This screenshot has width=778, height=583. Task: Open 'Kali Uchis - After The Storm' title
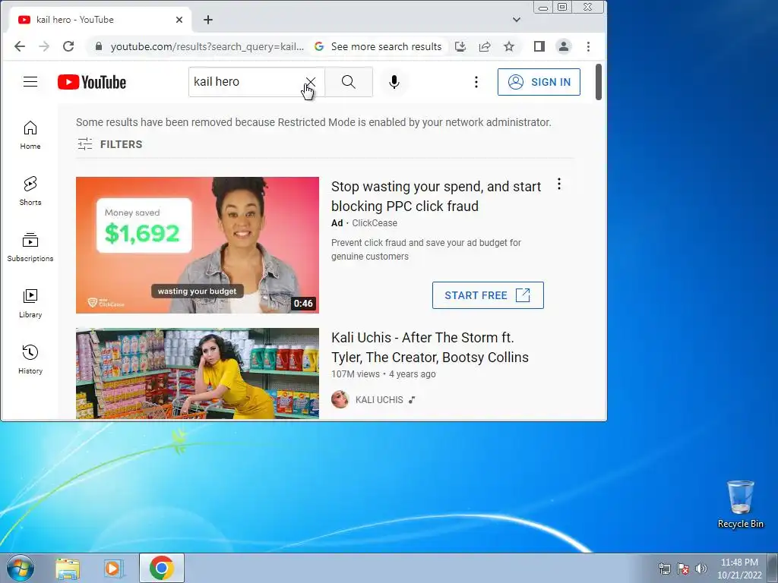pyautogui.click(x=430, y=347)
